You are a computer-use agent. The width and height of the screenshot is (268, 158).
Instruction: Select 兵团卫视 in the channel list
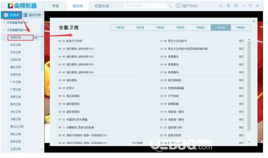pos(15,59)
